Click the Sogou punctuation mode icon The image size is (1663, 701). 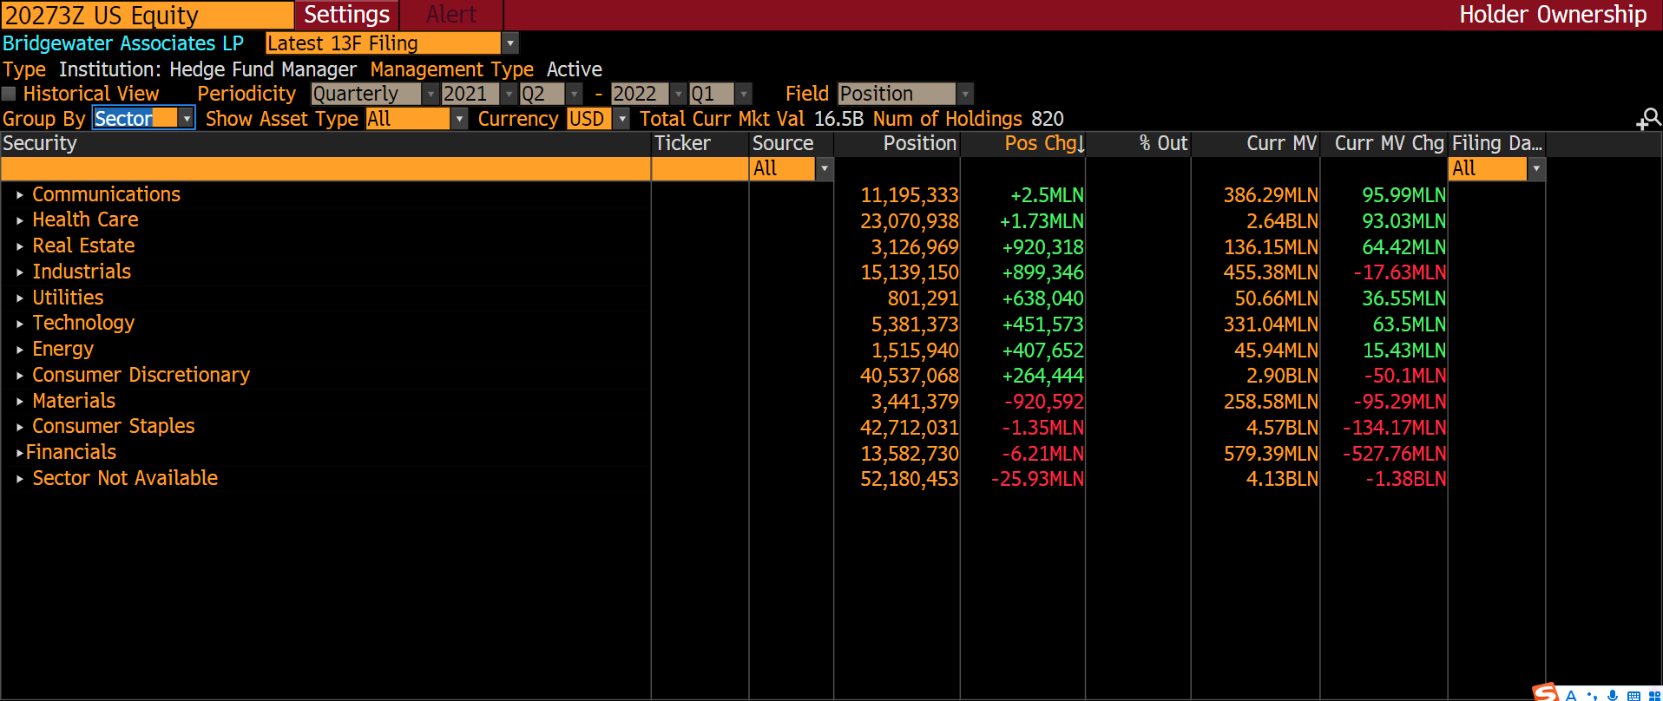[x=1592, y=695]
